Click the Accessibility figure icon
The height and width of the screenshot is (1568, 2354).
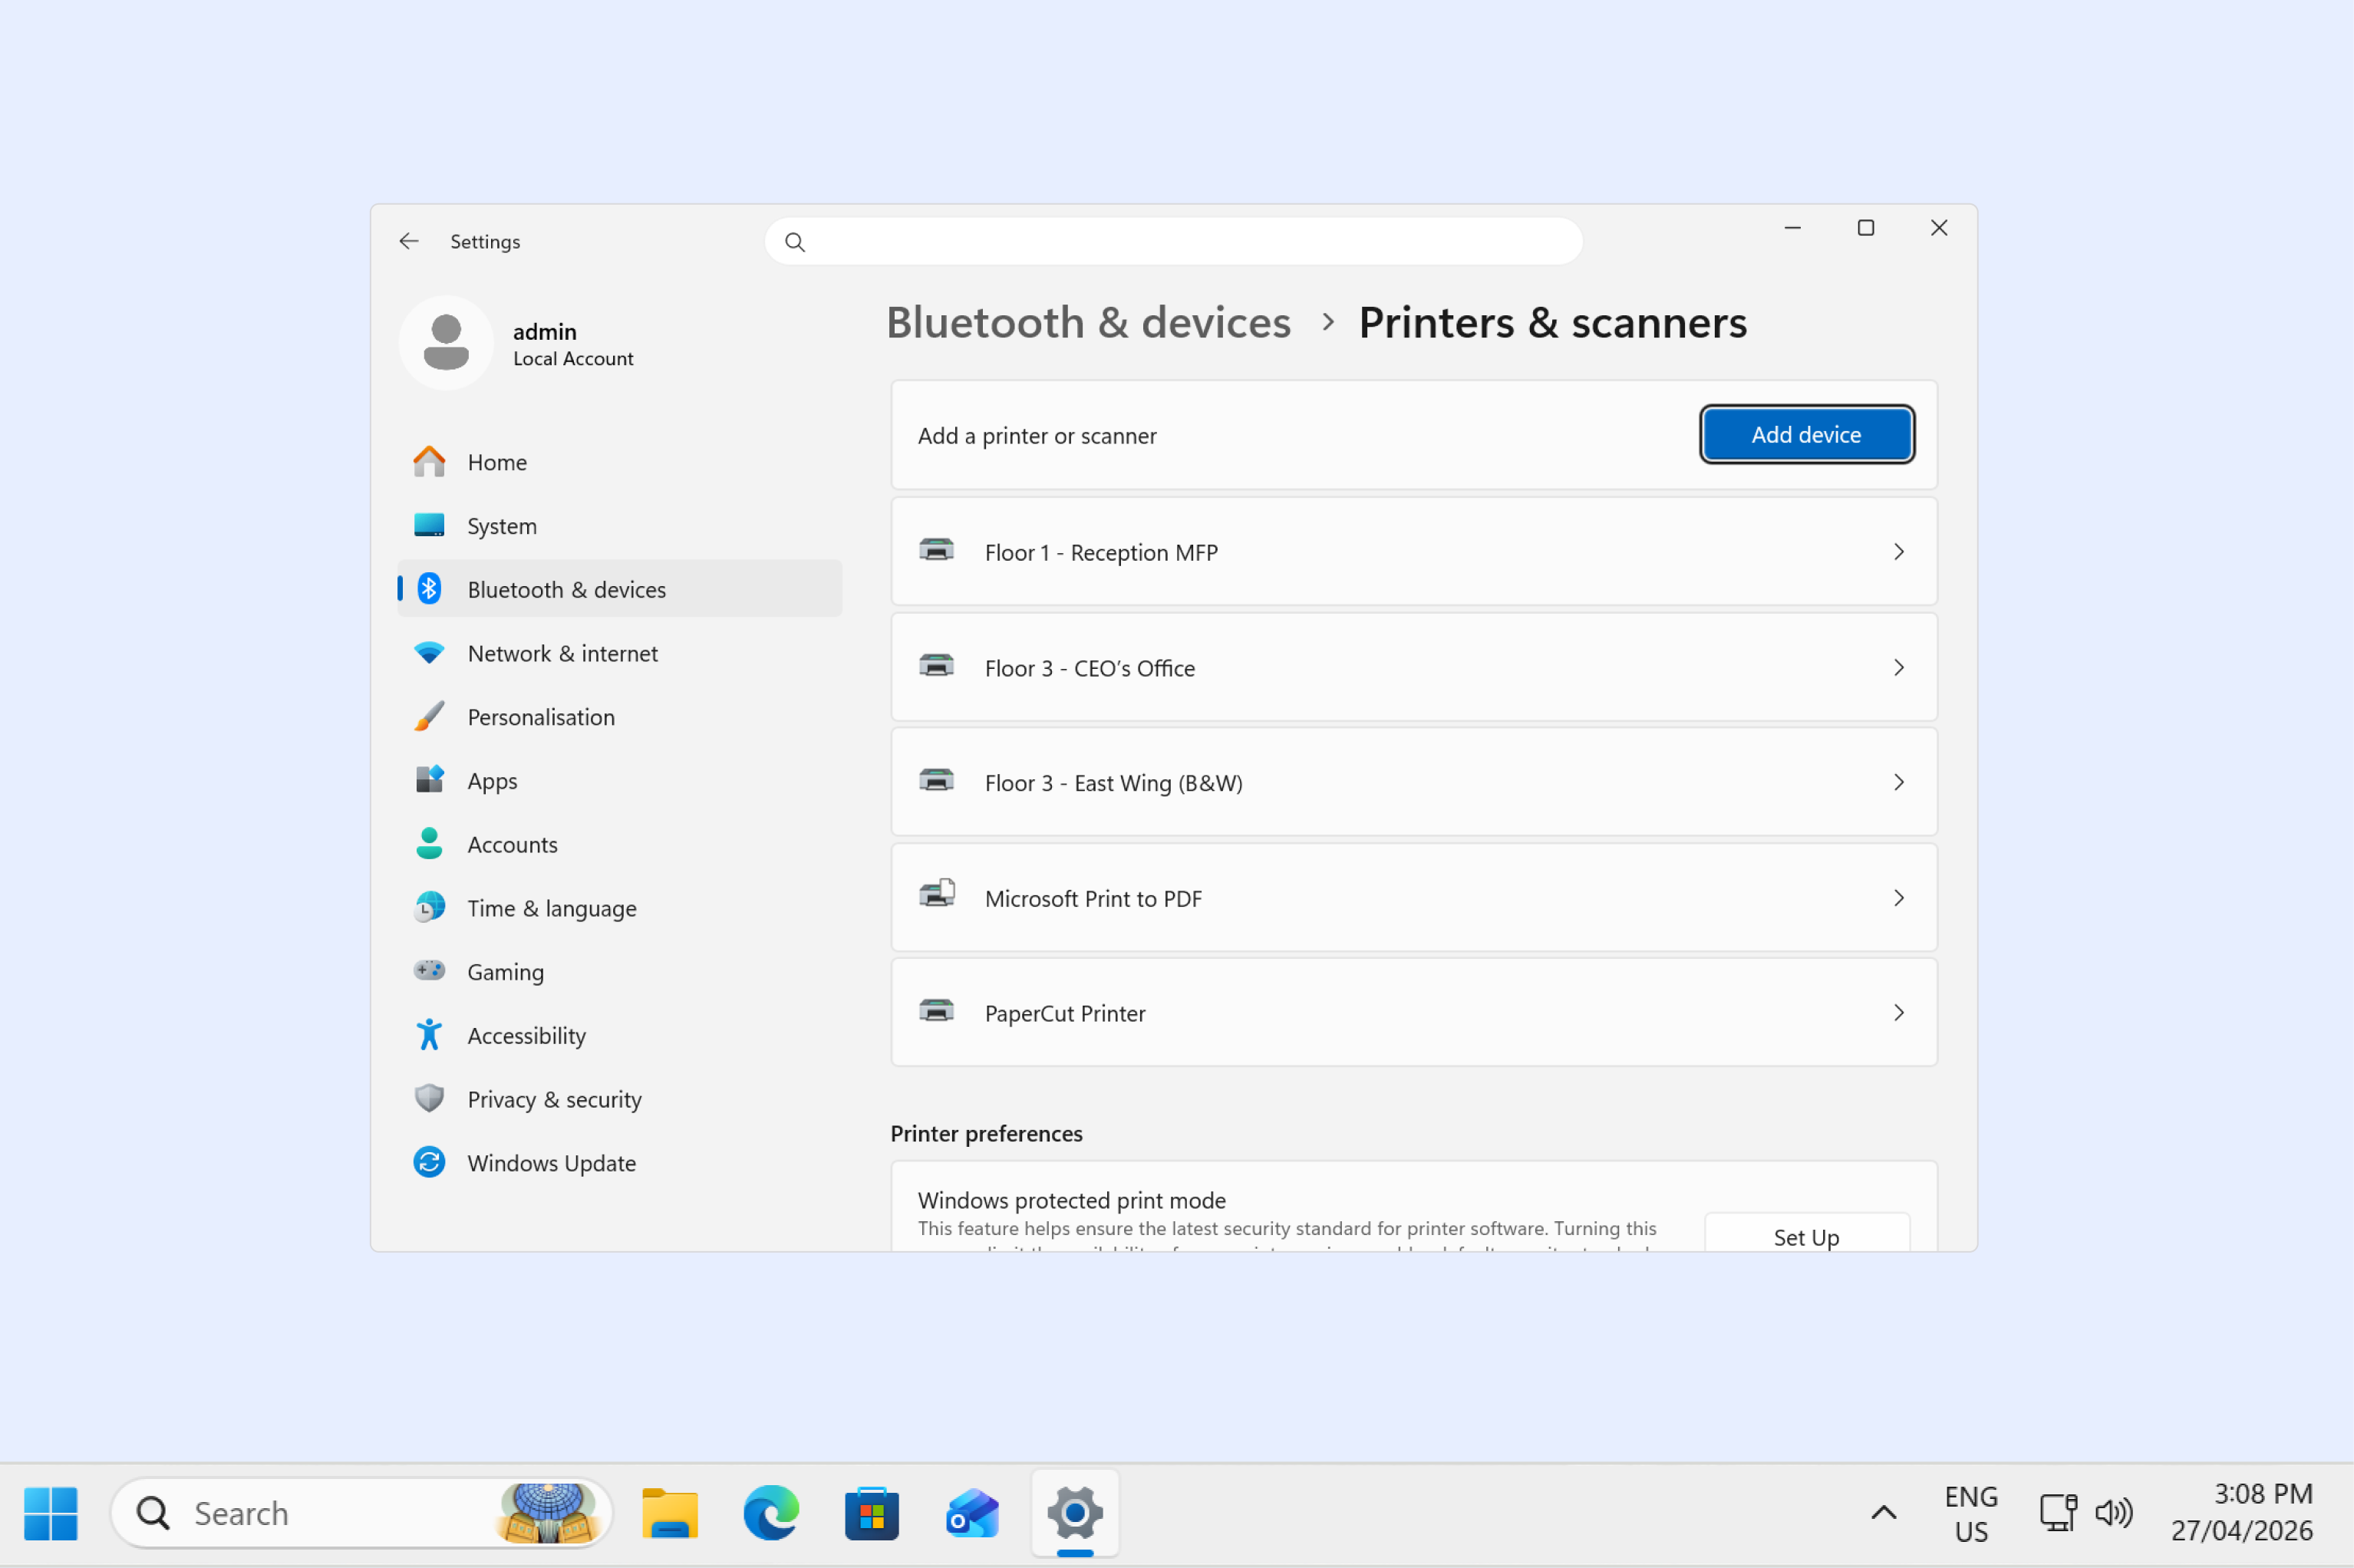(x=429, y=1035)
